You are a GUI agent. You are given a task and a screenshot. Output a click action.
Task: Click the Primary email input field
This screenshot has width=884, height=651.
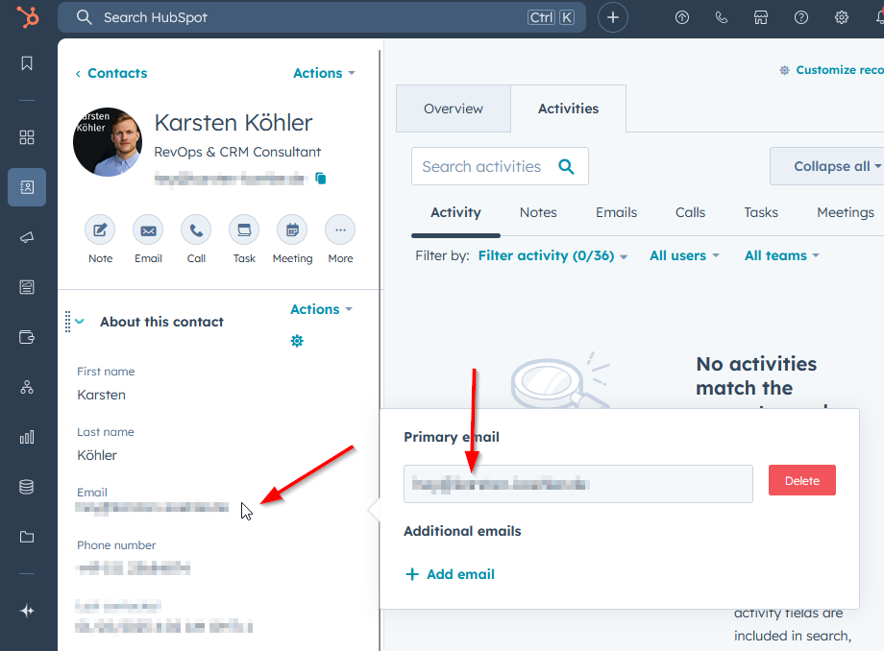(577, 484)
